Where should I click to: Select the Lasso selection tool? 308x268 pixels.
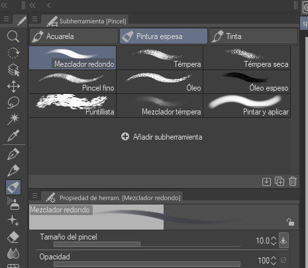click(x=13, y=103)
